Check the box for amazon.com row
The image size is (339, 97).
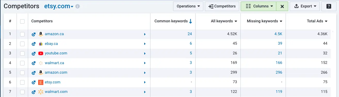coord(22,73)
